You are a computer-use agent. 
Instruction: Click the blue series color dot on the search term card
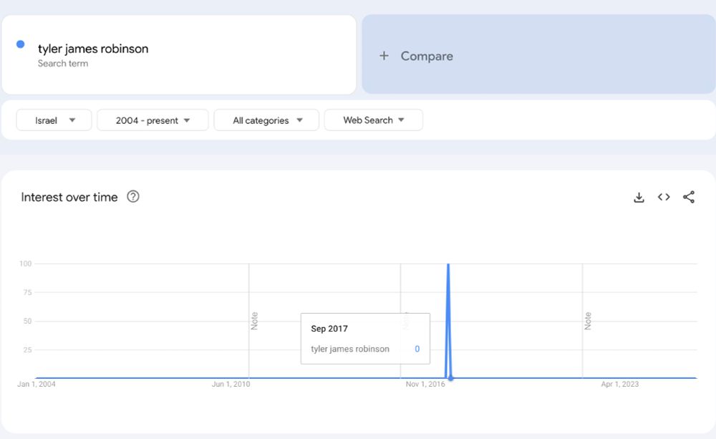(19, 44)
